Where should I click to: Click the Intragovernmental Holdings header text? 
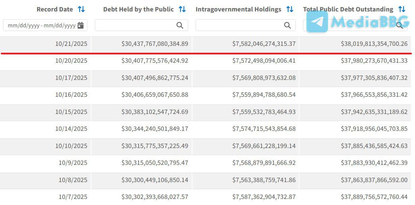tap(238, 9)
